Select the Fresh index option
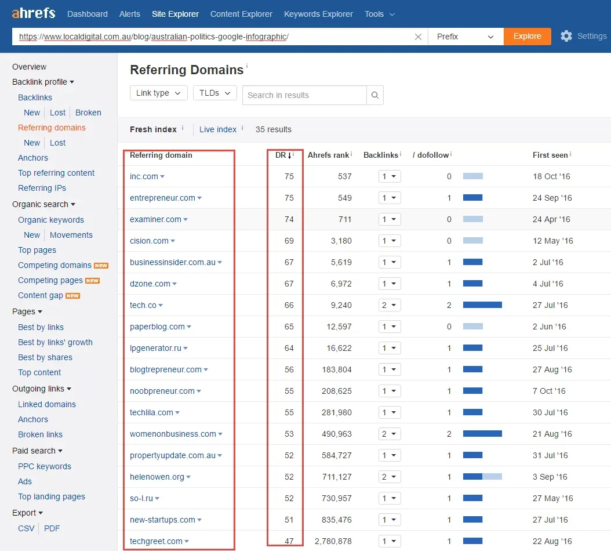Viewport: 611px width, 551px height. pos(153,129)
